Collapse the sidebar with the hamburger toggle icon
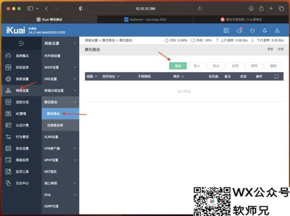Viewport: 290px width, 216px height. click(x=21, y=44)
